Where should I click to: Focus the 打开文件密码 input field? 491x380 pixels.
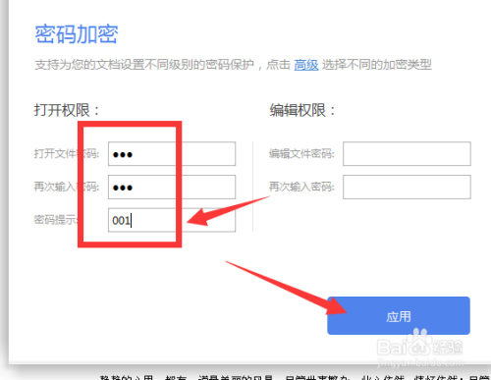pyautogui.click(x=172, y=154)
